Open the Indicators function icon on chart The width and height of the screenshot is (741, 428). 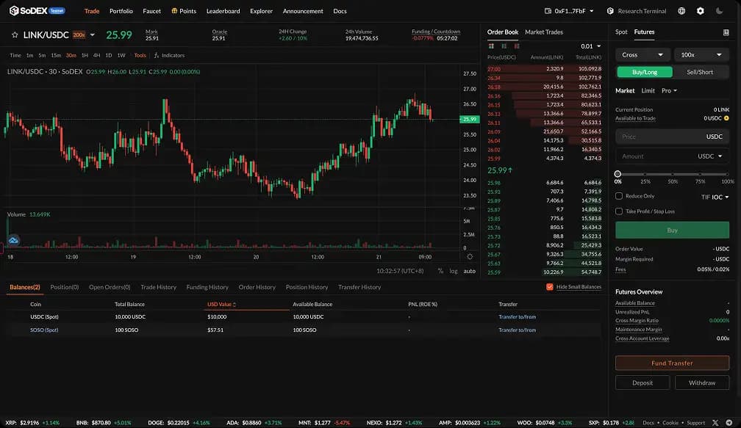(x=157, y=55)
